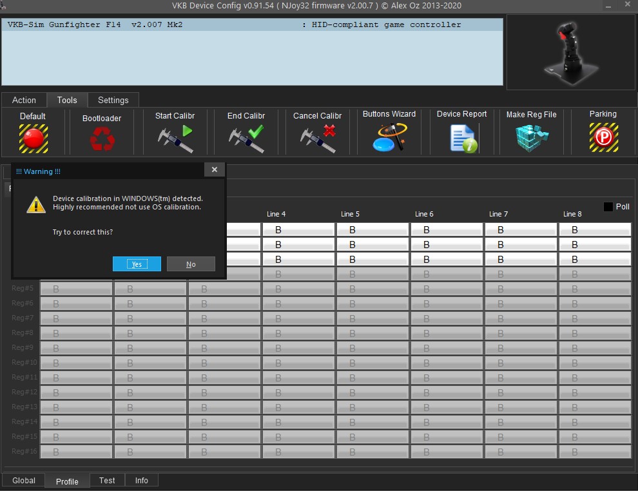Click Reg#12 Line 7 B cell

point(521,392)
